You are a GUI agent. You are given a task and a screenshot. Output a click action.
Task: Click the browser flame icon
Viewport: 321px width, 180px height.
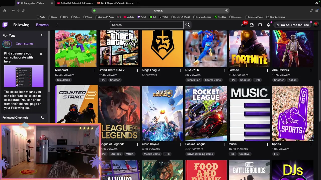coord(316,3)
